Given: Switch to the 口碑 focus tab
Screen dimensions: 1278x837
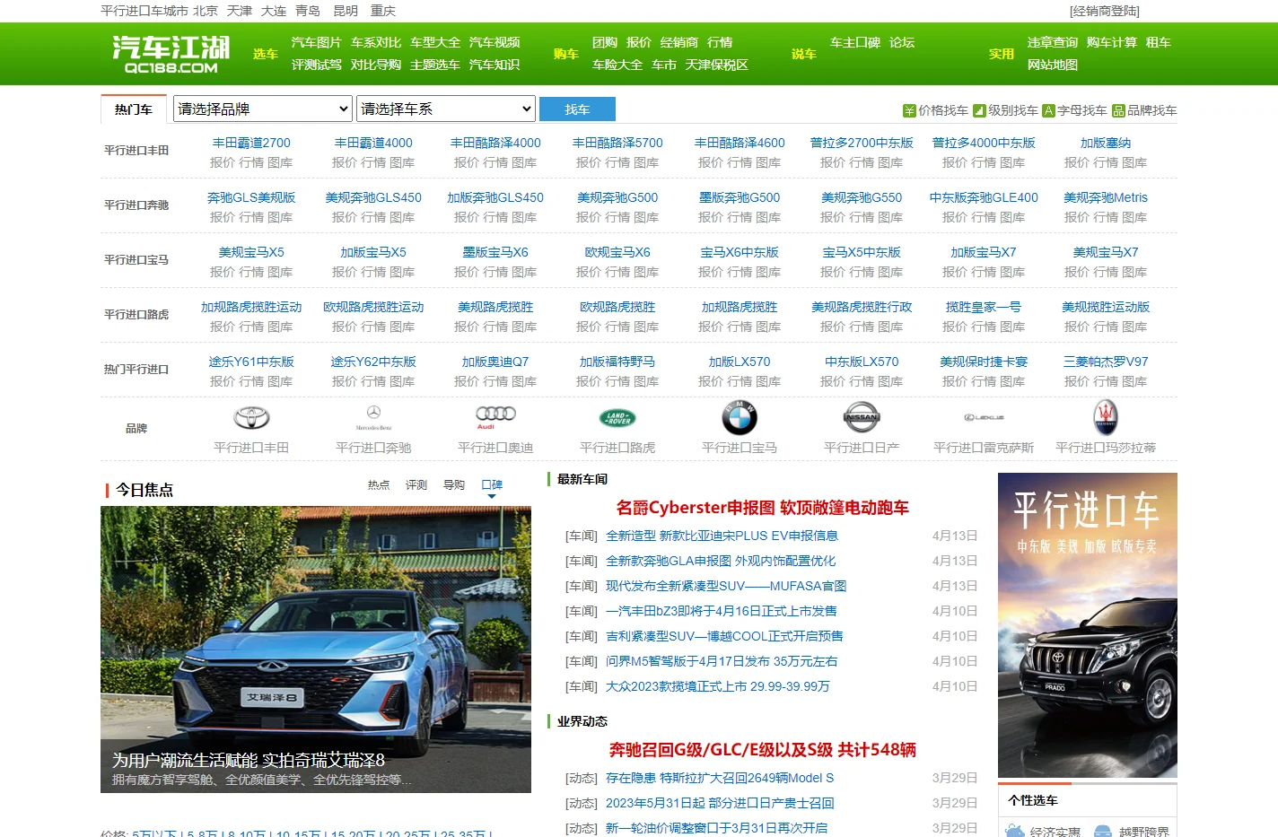Looking at the screenshot, I should point(492,484).
